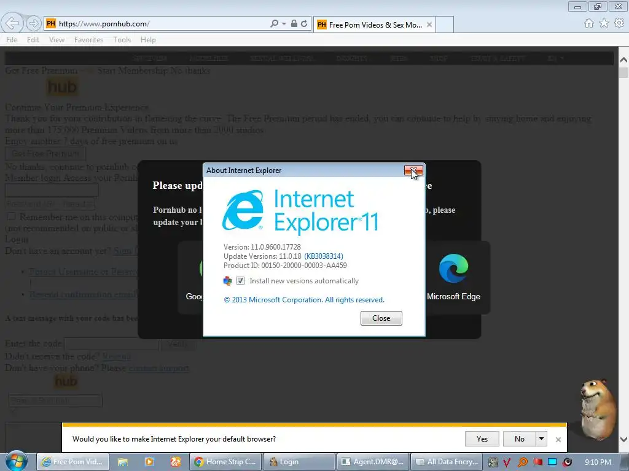Viewport: 629px width, 471px height.
Task: Select the Free Porn Videos tab title
Action: pos(375,25)
